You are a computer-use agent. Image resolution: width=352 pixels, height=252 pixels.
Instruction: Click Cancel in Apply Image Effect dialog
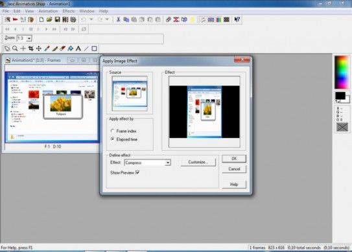coord(234,169)
